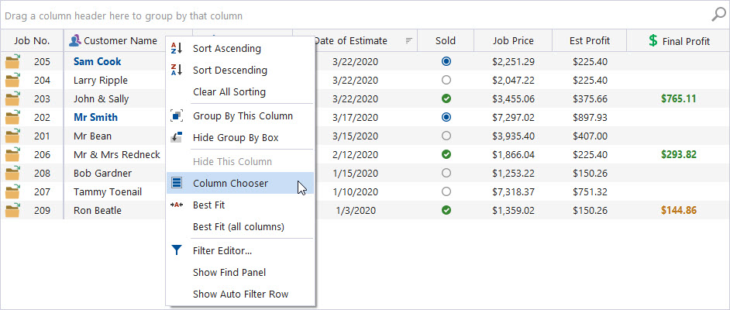Open the folder icon for job 202
Image resolution: width=730 pixels, height=310 pixels.
point(12,117)
